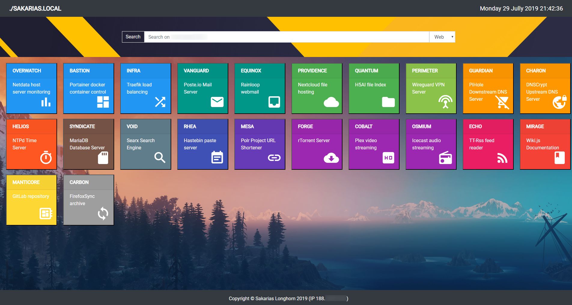Click the RSS feed icon on the ECHO tile
Image resolution: width=572 pixels, height=305 pixels.
click(502, 158)
